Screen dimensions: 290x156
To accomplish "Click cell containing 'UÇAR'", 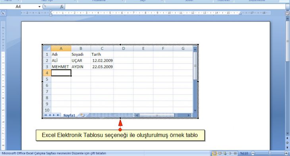I will (x=81, y=60).
